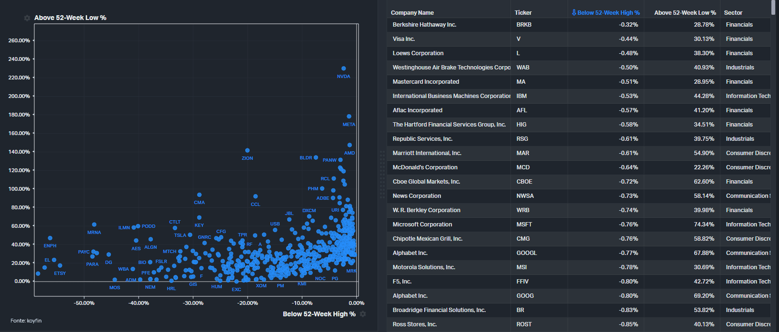Image resolution: width=779 pixels, height=332 pixels.
Task: Click the PODD data point
Action: [138, 226]
